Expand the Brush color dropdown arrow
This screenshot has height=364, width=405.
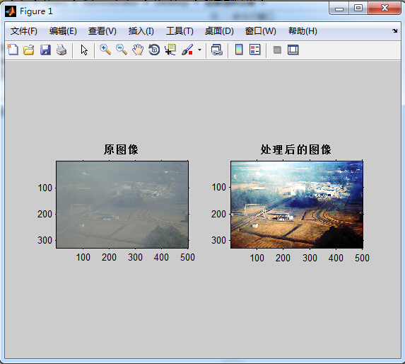(x=199, y=50)
